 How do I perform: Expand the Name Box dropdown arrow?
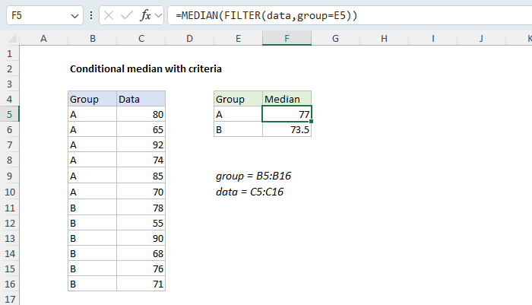pyautogui.click(x=74, y=16)
